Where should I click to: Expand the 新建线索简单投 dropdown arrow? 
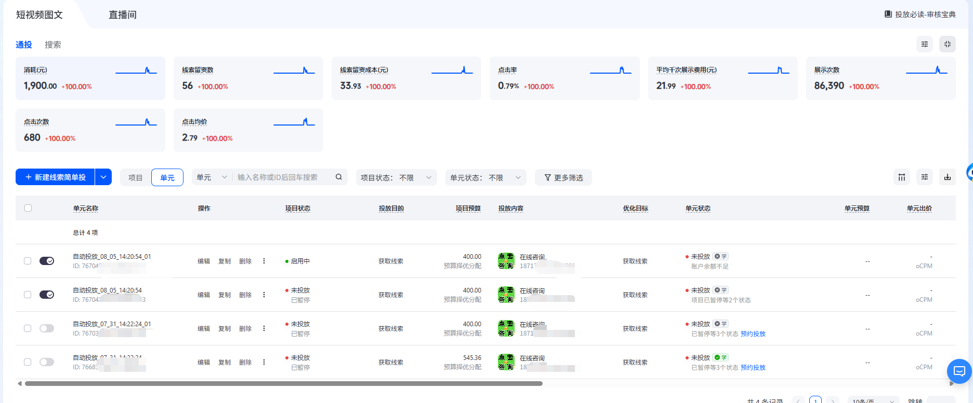(x=103, y=177)
